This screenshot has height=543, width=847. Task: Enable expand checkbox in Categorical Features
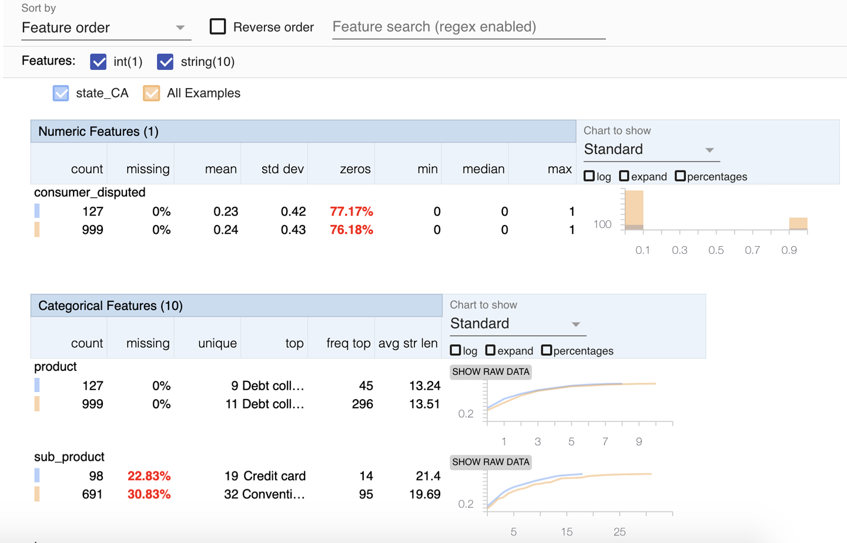tap(491, 350)
